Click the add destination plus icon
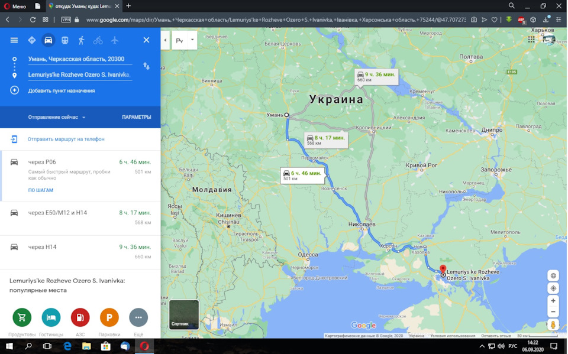The width and height of the screenshot is (568, 354). [14, 90]
